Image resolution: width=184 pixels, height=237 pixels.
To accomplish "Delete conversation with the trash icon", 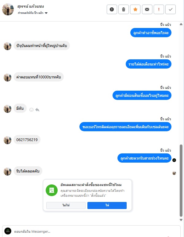I will pyautogui.click(x=124, y=9).
